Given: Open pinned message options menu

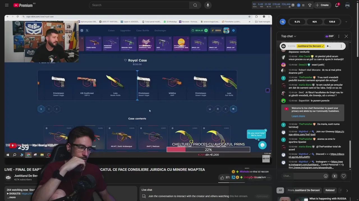Looking at the screenshot, I should (x=341, y=46).
